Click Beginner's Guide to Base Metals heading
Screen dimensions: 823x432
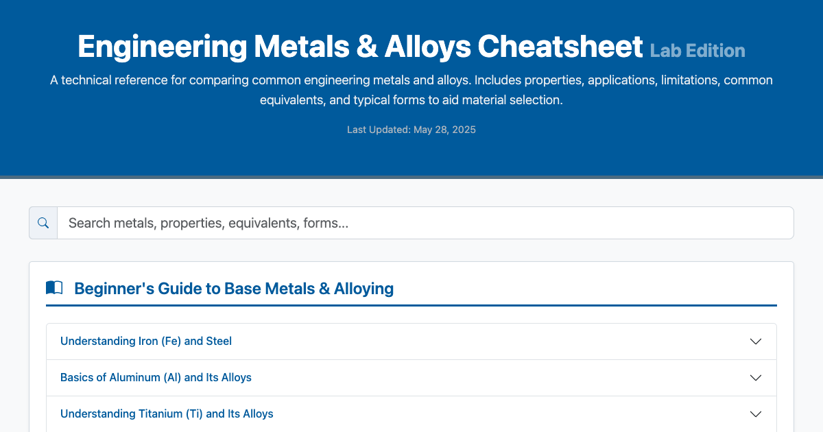tap(234, 289)
